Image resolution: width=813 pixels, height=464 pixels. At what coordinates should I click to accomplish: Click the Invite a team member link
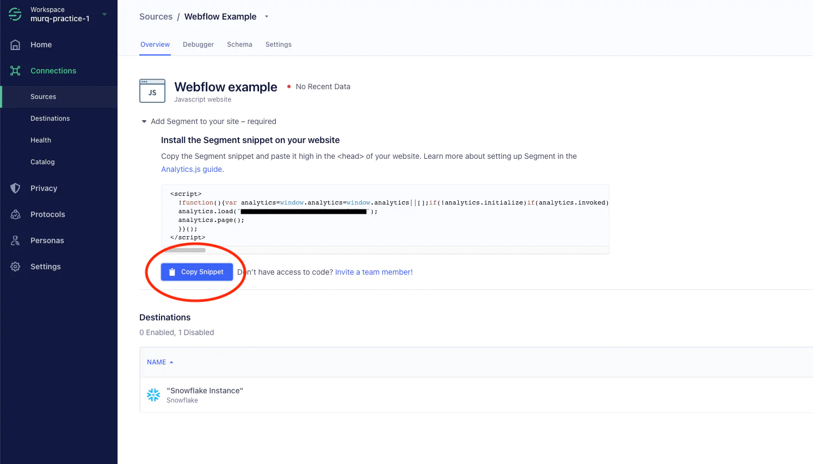coord(374,272)
